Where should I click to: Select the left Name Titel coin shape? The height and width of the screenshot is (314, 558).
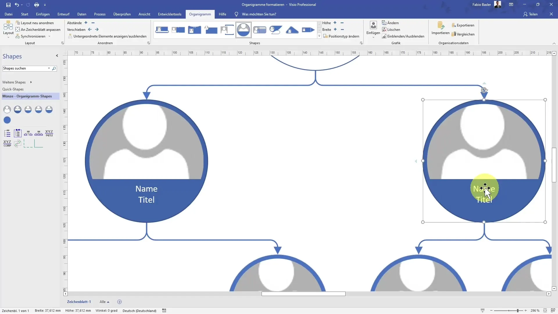click(x=146, y=161)
